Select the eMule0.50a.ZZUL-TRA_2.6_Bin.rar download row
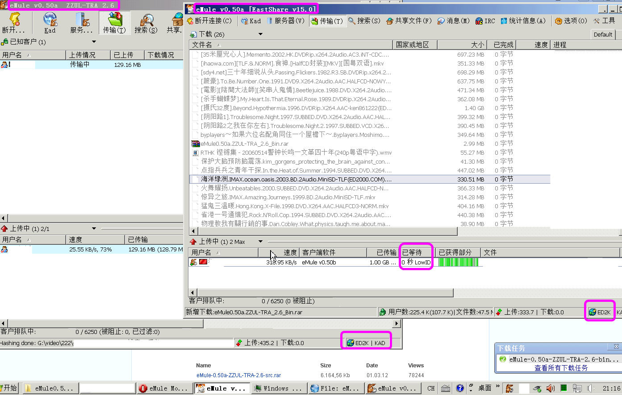 370,144
